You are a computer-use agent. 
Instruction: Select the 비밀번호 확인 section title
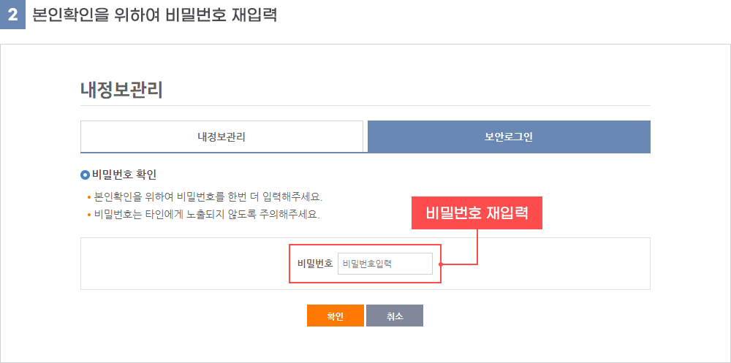[124, 175]
